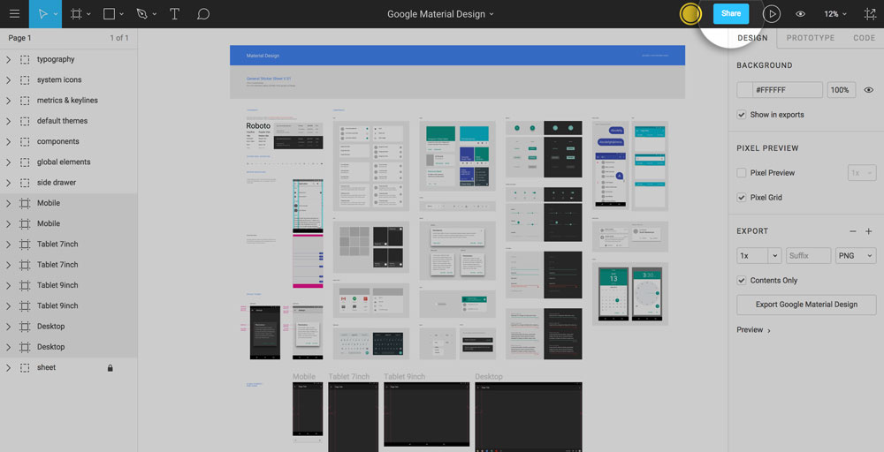Enable the Pixel Preview checkbox
The height and width of the screenshot is (452, 884).
pyautogui.click(x=742, y=173)
